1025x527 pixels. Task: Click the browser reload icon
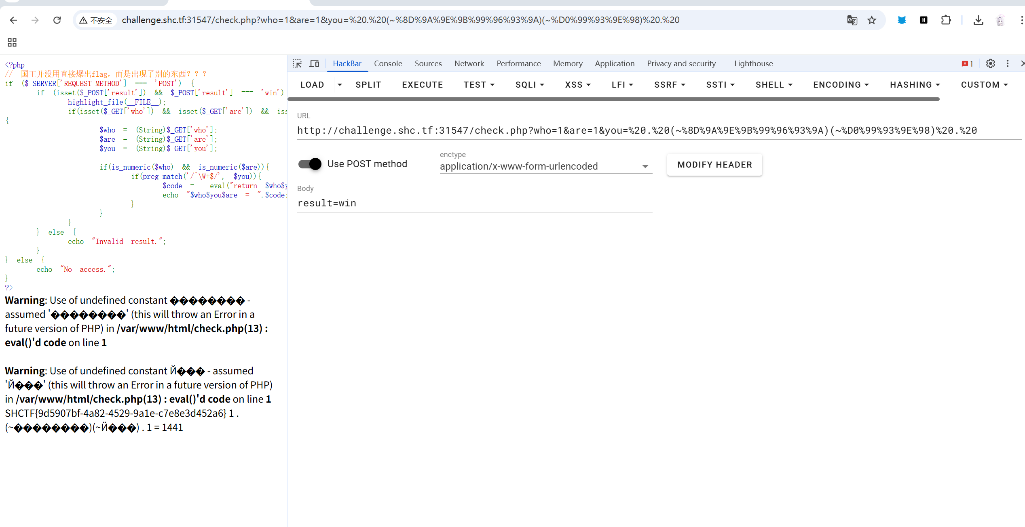(57, 20)
